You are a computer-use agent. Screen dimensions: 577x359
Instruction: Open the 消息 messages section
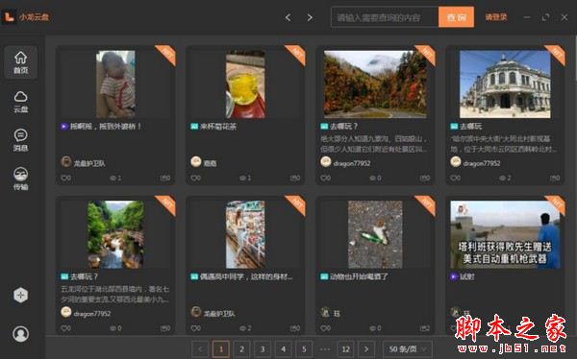(x=20, y=140)
